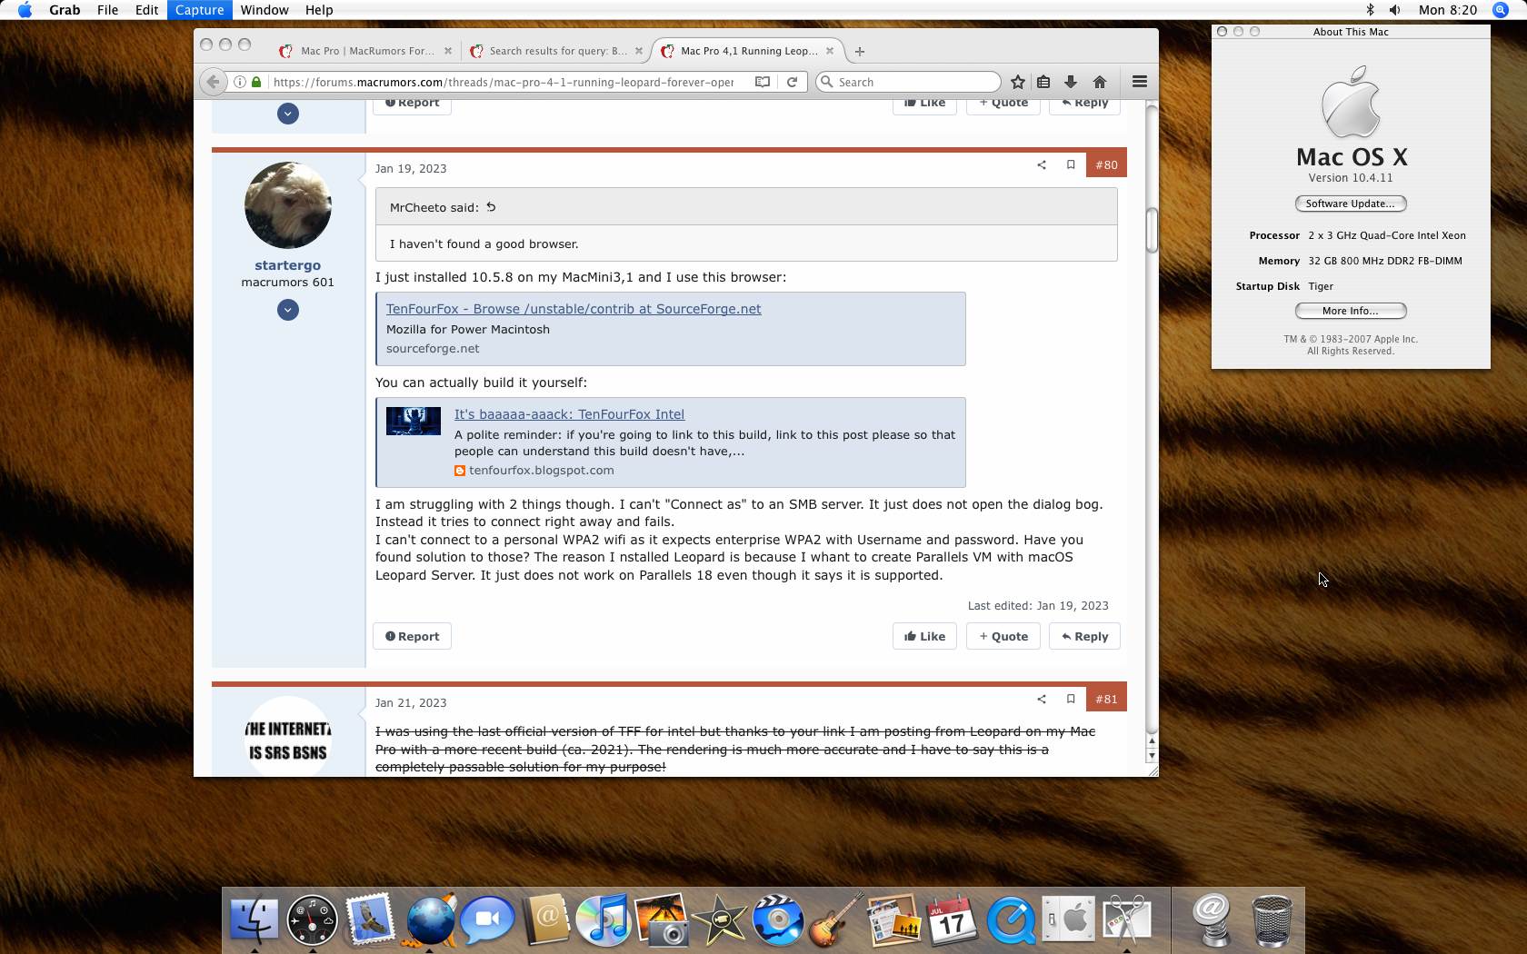Open the Grab scissors icon in Dock
Image resolution: width=1527 pixels, height=954 pixels.
pos(1127,919)
